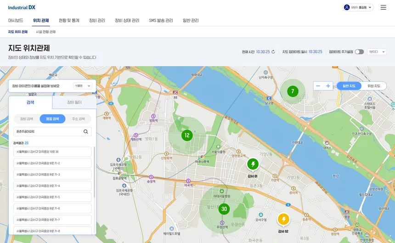This screenshot has width=395, height=243.
Task: Select the 장비 검색 search mode
Action: (x=27, y=119)
